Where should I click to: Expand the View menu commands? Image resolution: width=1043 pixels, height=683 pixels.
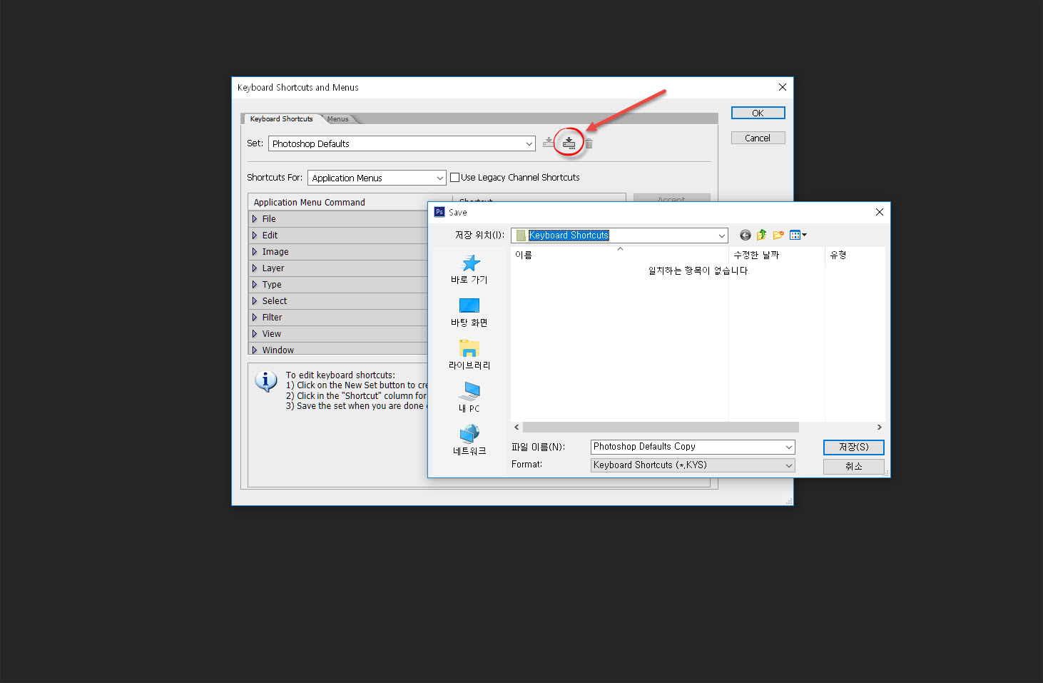coord(255,334)
